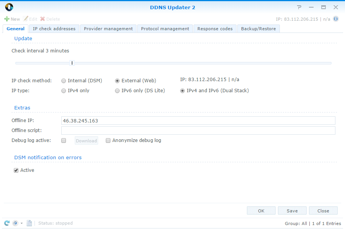Click the Close button at bottom

pyautogui.click(x=323, y=210)
